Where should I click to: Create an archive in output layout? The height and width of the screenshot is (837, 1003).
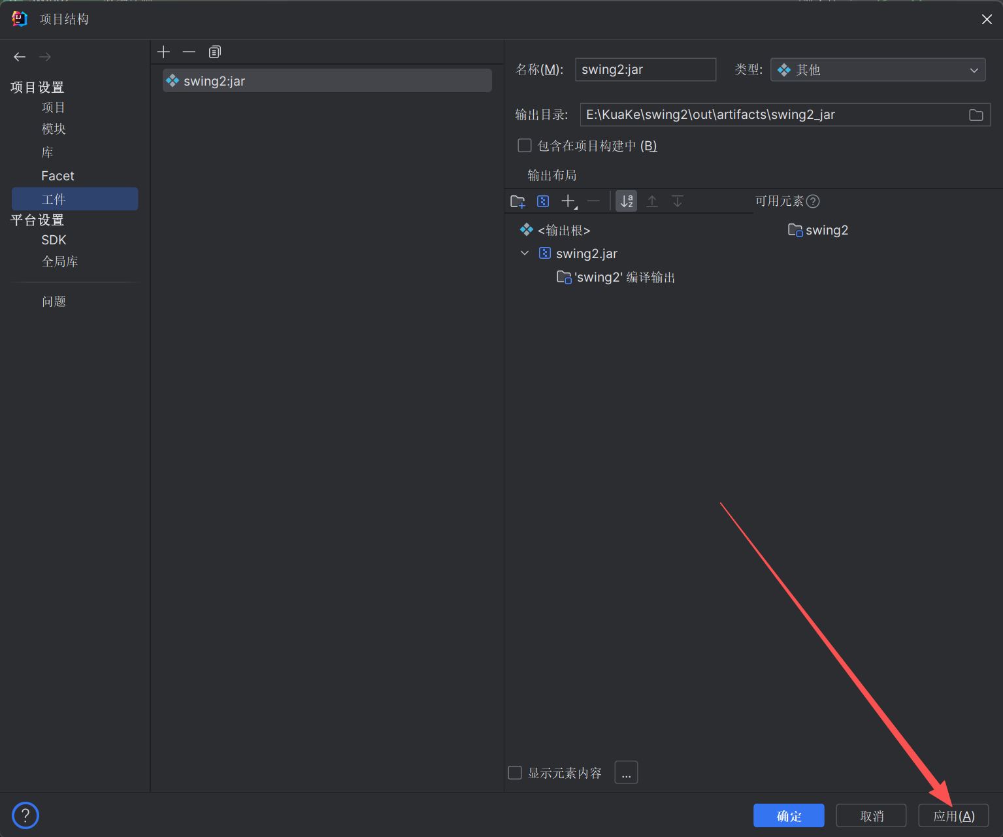(x=543, y=201)
